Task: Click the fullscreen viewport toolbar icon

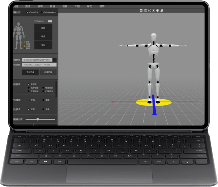Action: pos(141,11)
